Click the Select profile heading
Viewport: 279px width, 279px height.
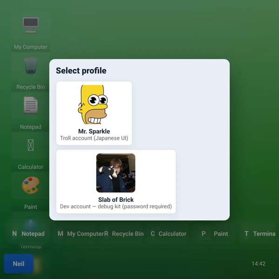(81, 71)
